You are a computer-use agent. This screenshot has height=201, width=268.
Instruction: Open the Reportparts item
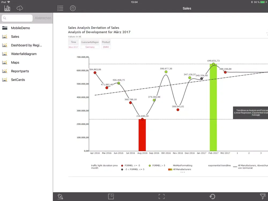26,71
